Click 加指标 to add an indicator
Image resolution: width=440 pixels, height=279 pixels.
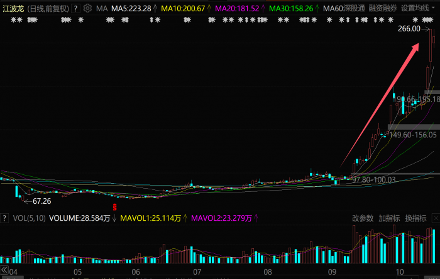[x=389, y=218]
